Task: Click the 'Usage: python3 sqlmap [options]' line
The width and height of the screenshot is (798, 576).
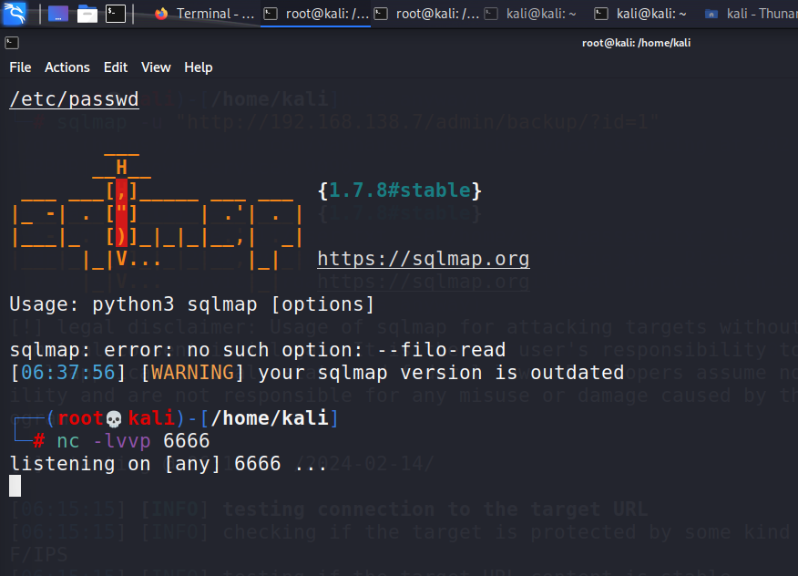Action: tap(192, 304)
